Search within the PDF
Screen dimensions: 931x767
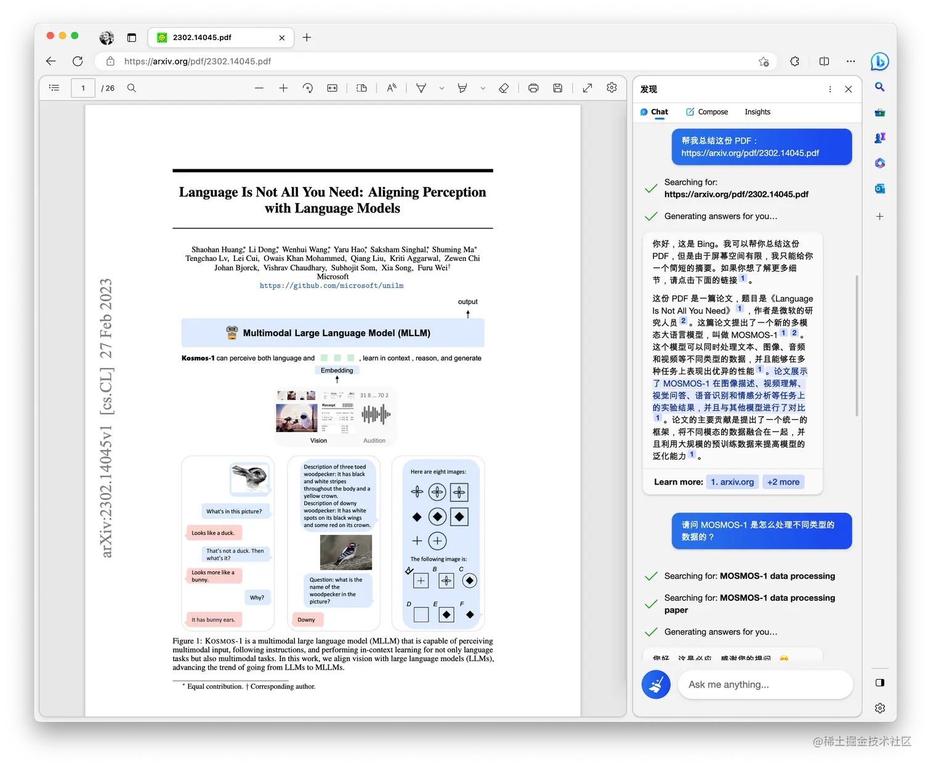[132, 88]
